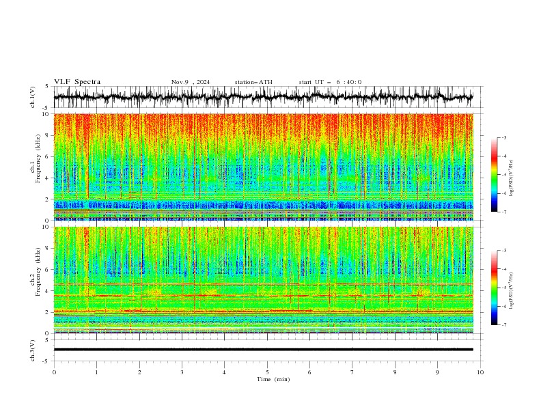
Task: Click time axis tick label "6"
Action: tap(309, 372)
